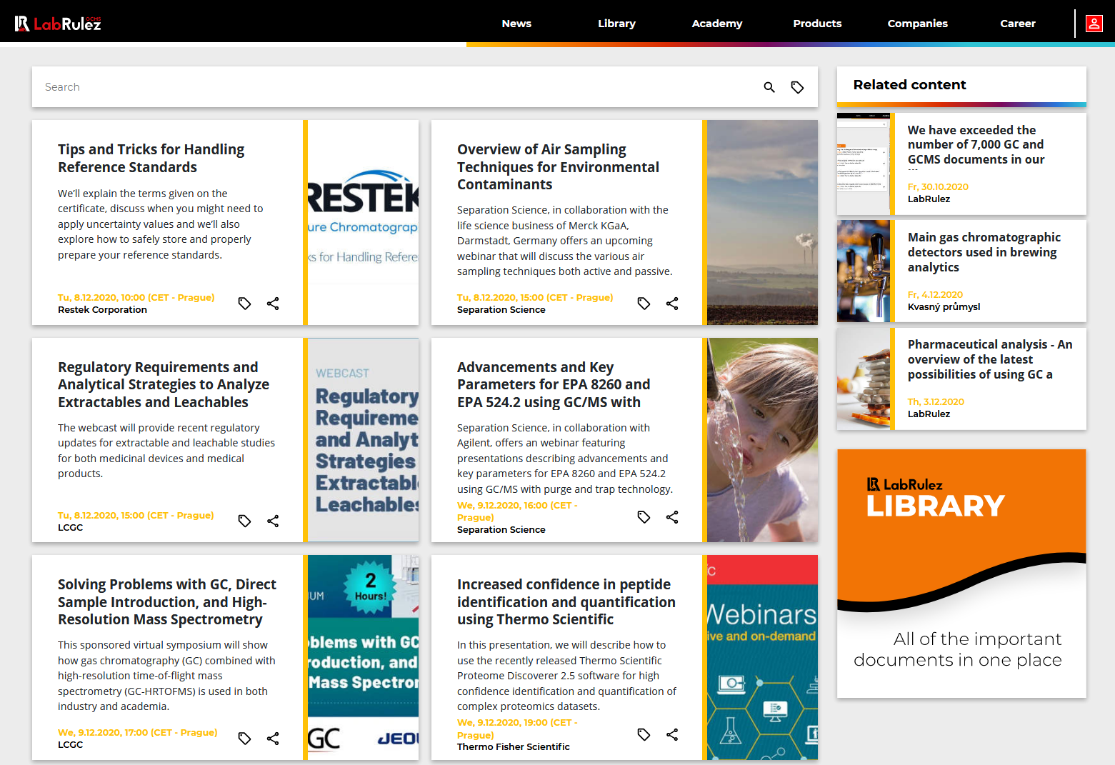Open Tips and Tricks for Handling Reference Standards
This screenshot has height=765, width=1115.
coord(151,158)
